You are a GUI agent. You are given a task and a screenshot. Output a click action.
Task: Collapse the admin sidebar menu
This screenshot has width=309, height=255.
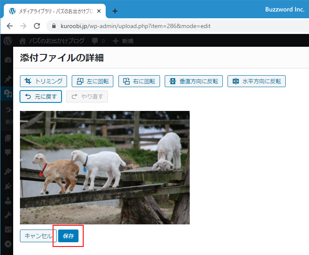click(8, 244)
